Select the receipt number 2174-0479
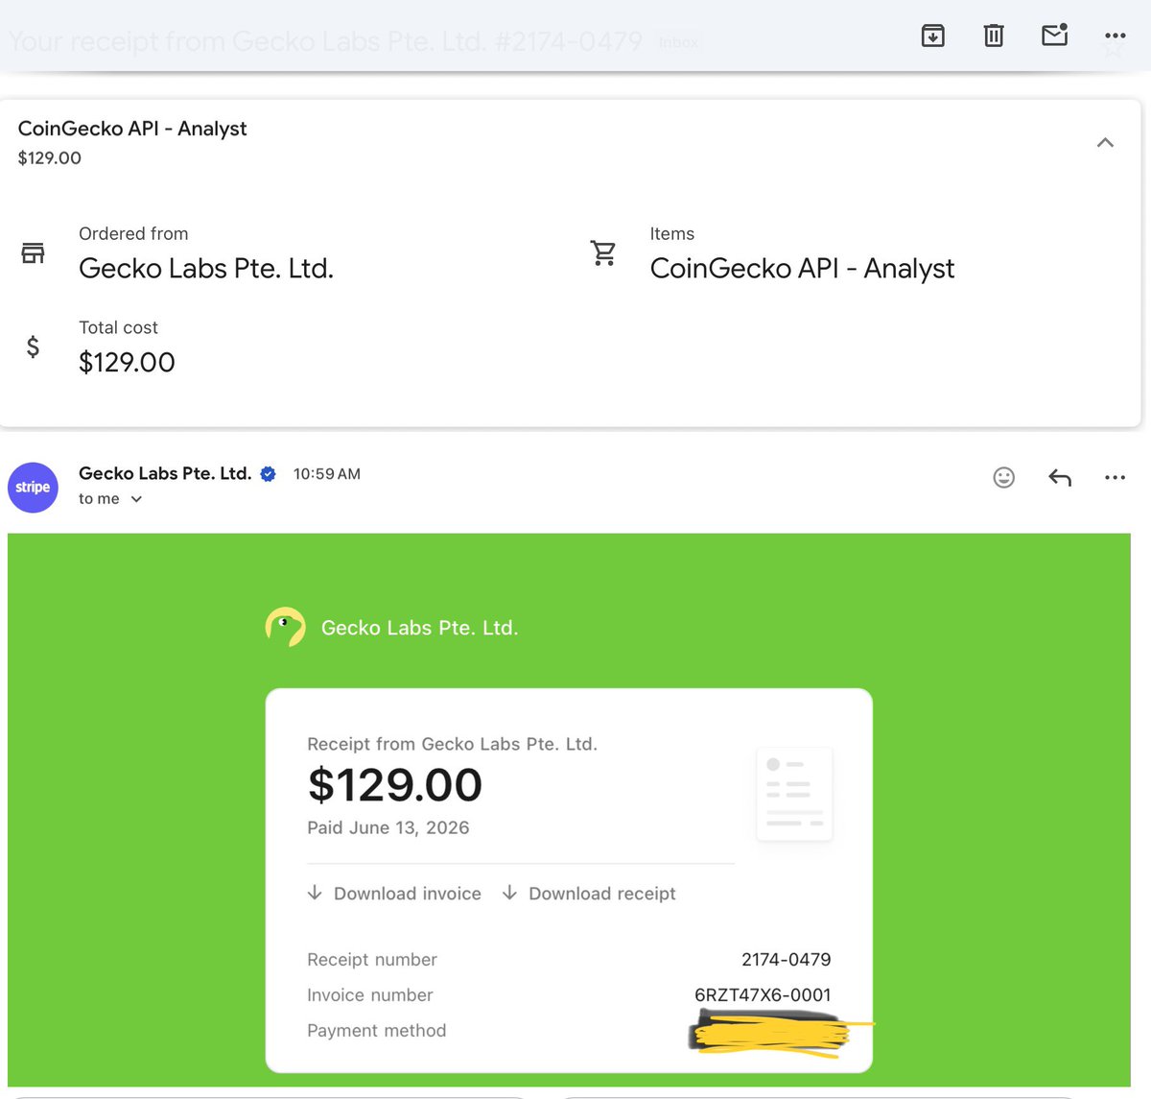This screenshot has width=1151, height=1099. click(x=787, y=960)
